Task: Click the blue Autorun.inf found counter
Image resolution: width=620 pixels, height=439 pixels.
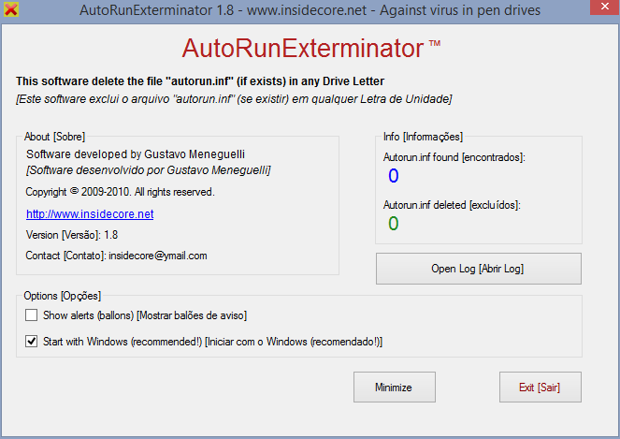Action: point(393,176)
